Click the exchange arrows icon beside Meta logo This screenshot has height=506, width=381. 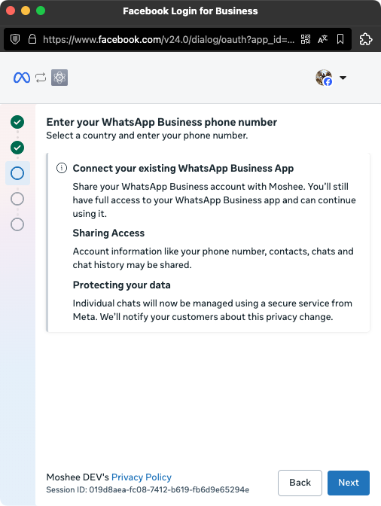coord(41,78)
